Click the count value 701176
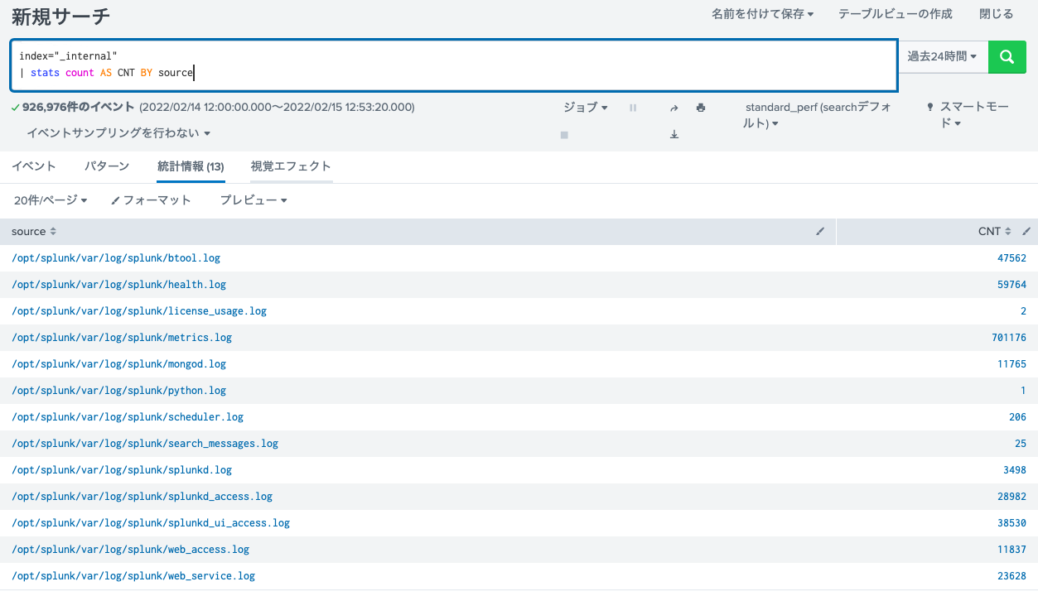Viewport: 1038px width, 596px height. (1009, 338)
